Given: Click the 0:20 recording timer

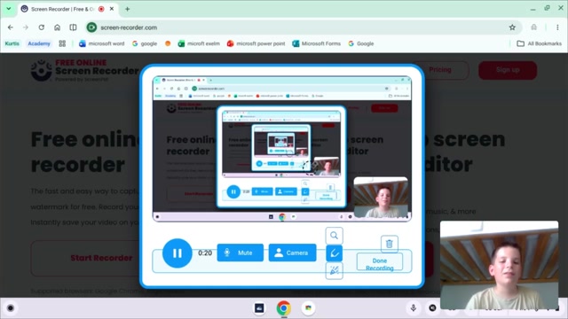Looking at the screenshot, I should (x=205, y=253).
